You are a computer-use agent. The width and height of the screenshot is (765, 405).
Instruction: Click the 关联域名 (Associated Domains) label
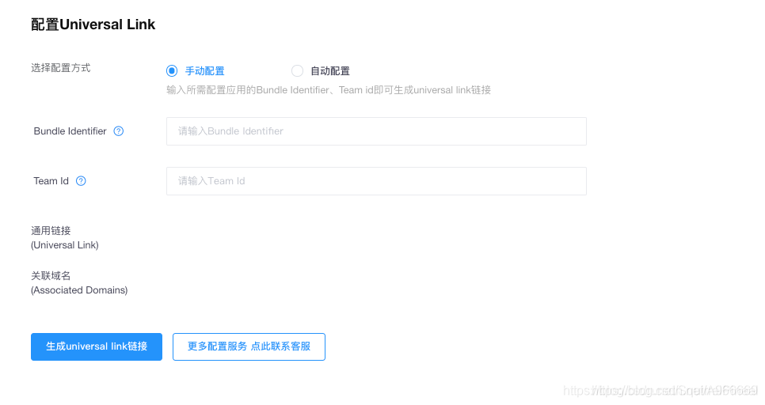pos(79,282)
